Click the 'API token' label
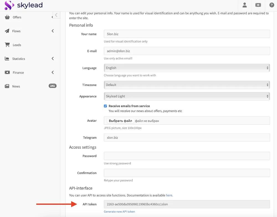 tap(89, 204)
